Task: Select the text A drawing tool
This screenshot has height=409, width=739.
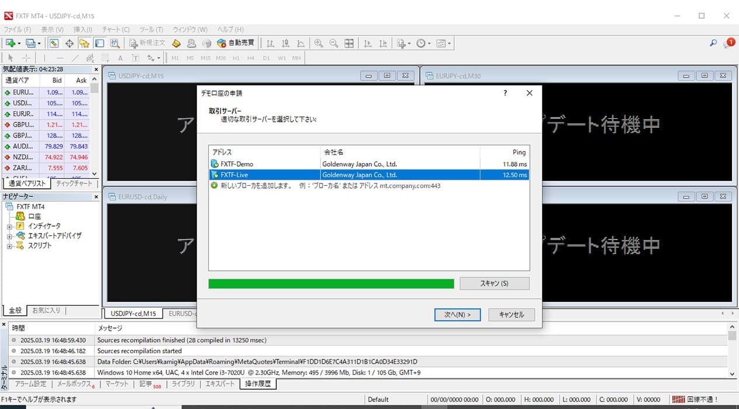Action: [120, 58]
